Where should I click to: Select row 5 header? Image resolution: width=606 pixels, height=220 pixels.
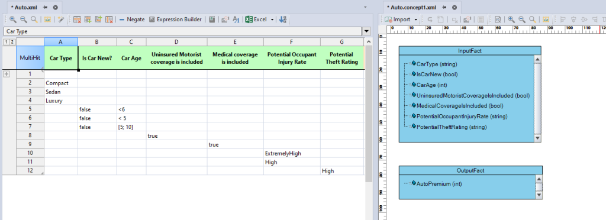[x=30, y=109]
